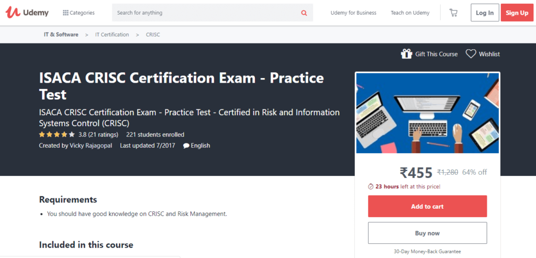Click the English language speech bubble icon
536x258 pixels.
pos(186,146)
